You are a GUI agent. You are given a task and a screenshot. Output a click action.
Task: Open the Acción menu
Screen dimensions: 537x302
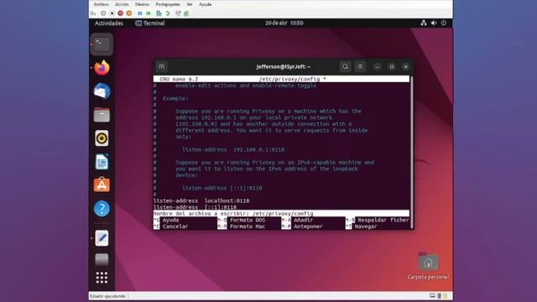point(122,4)
